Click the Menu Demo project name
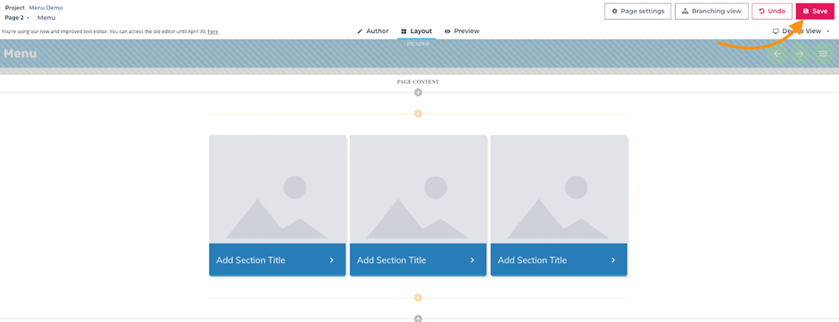 (x=46, y=8)
